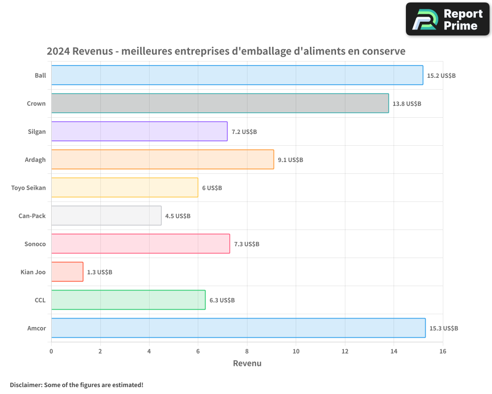This screenshot has width=492, height=394.
Task: Click the Report Prime brand text
Action: point(462,20)
